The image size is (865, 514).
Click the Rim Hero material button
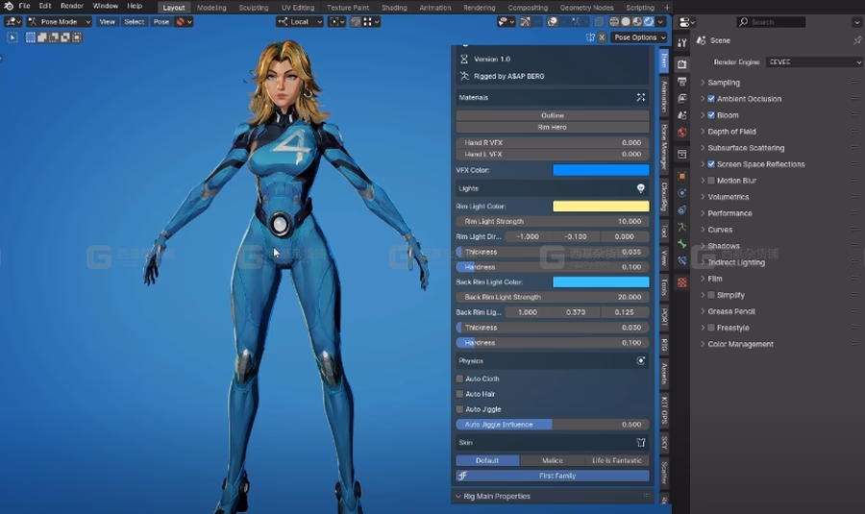tap(553, 128)
